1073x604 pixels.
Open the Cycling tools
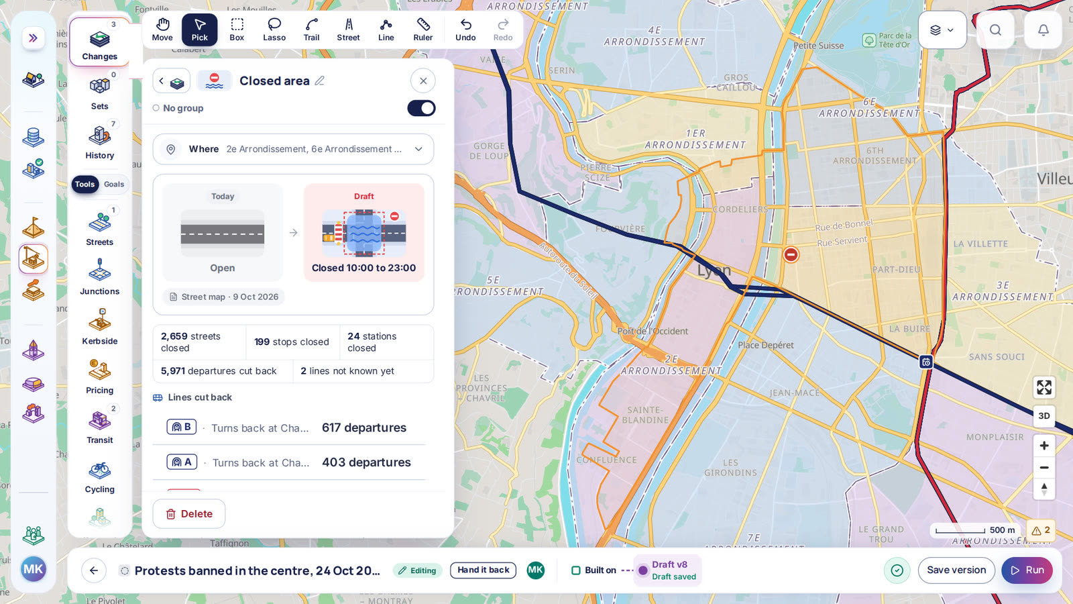click(x=100, y=475)
